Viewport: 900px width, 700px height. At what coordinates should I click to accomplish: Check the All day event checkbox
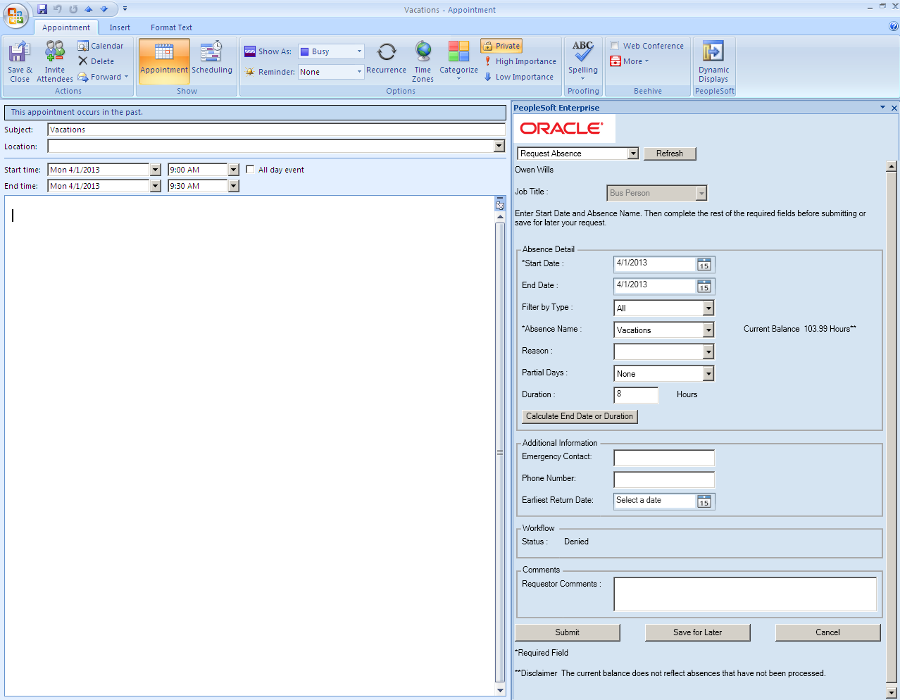coord(250,170)
